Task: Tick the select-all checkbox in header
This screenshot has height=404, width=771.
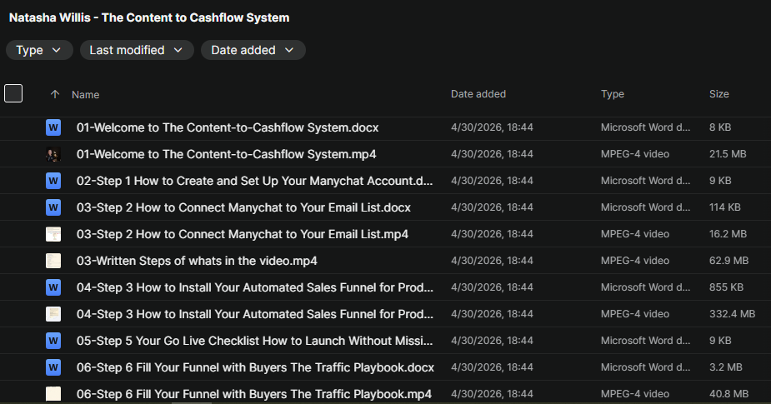Action: (13, 93)
